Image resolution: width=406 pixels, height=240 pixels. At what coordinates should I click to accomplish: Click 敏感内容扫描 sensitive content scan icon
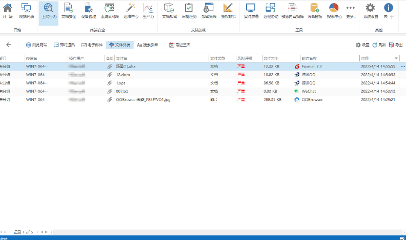(293, 11)
